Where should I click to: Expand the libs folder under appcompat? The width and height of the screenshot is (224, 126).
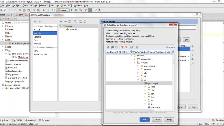[x=145, y=97]
